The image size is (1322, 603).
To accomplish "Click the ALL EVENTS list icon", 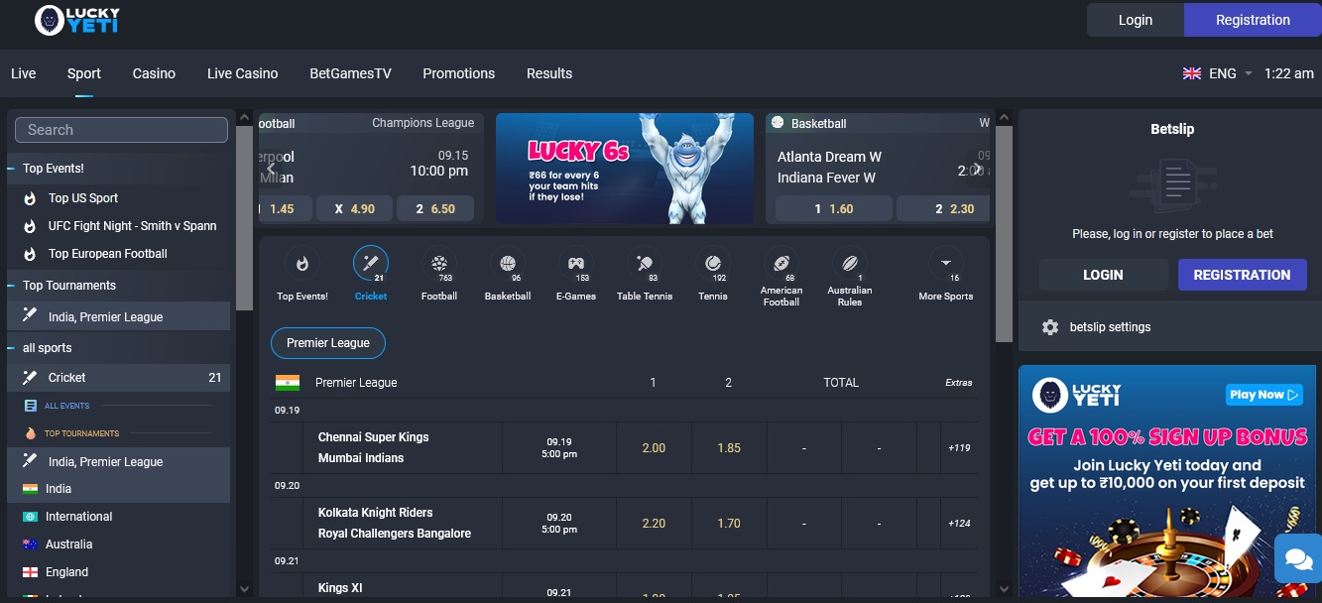I will click(30, 406).
